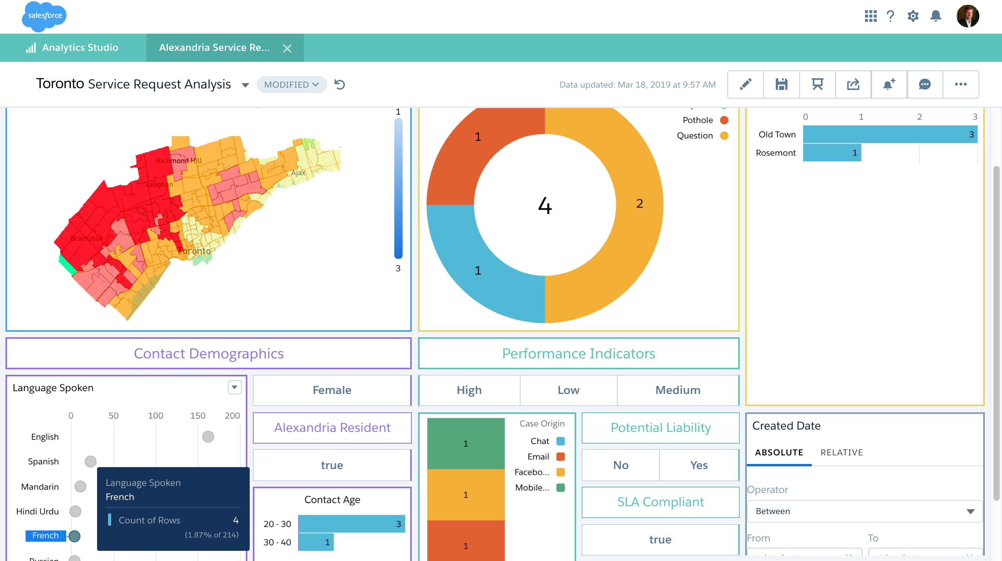
Task: Close the Alexandria Service Re... tab
Action: (287, 48)
